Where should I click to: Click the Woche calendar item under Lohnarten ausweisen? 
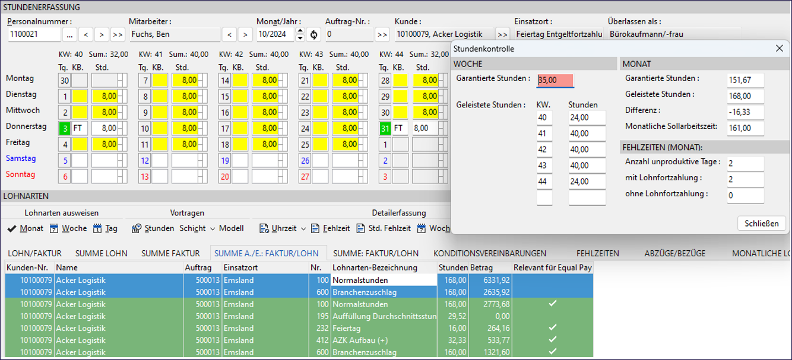point(68,228)
